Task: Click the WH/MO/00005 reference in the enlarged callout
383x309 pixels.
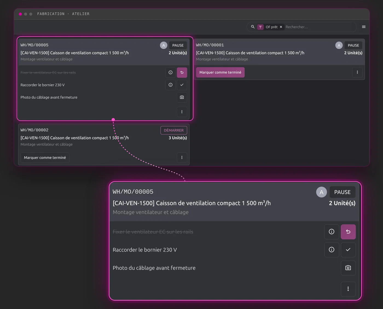Action: [x=133, y=192]
